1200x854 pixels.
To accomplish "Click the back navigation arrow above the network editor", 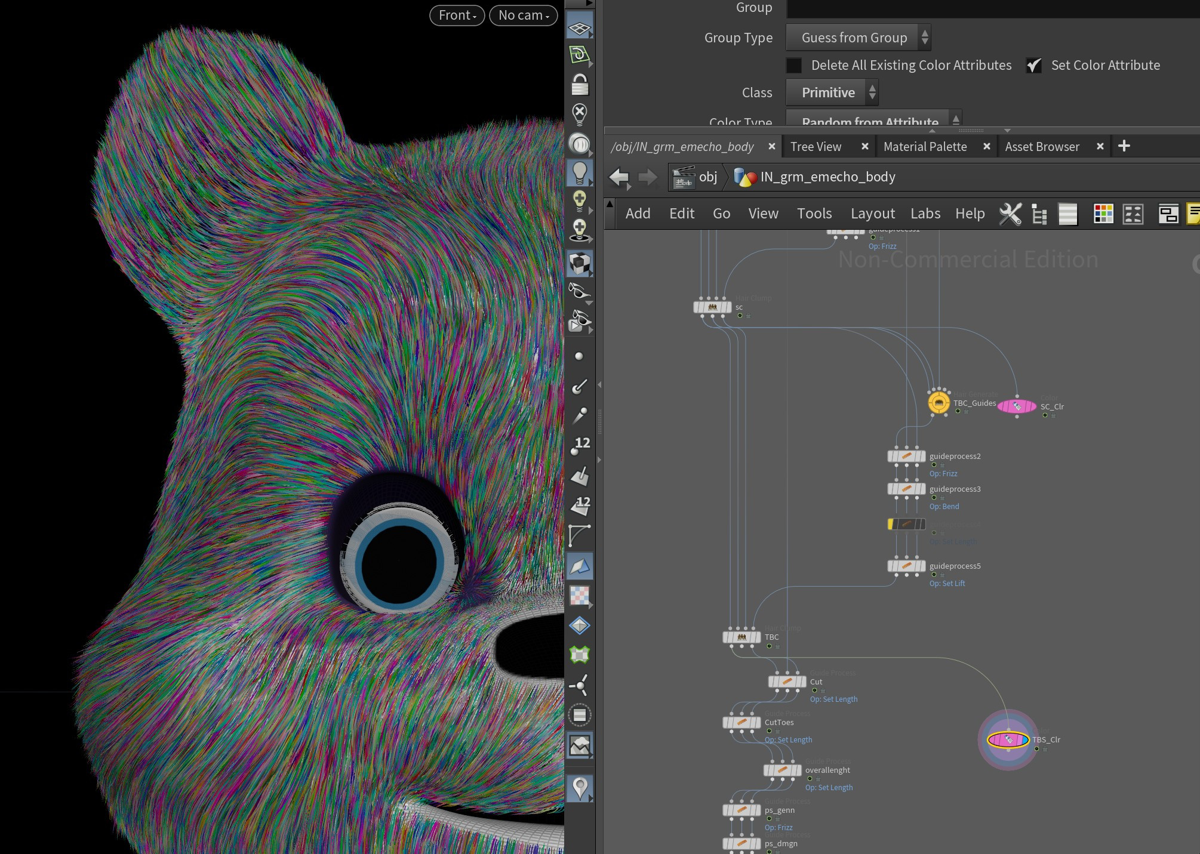I will [x=619, y=177].
